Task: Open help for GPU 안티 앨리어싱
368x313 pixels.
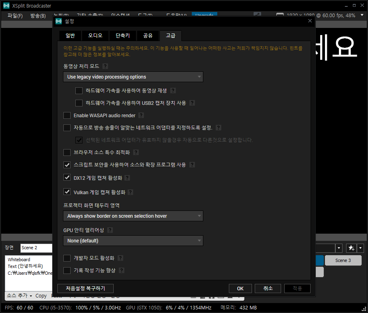Action: [x=110, y=230]
